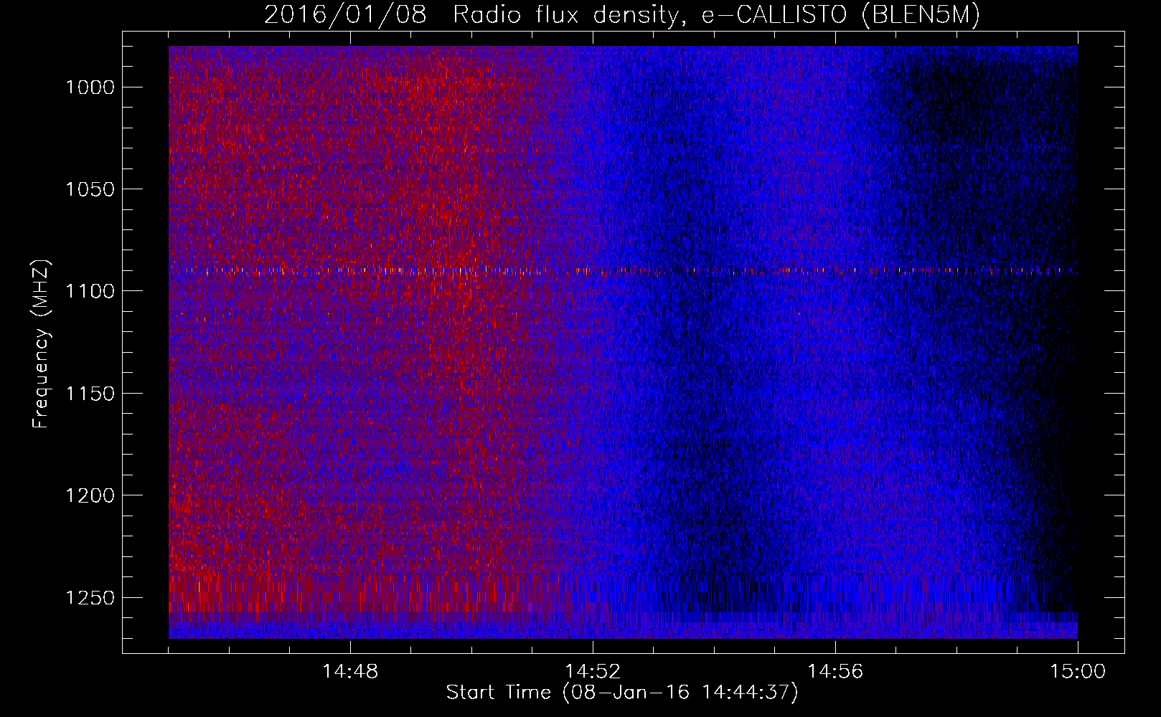Viewport: 1161px width, 717px height.
Task: Click the 14:52 time tick label
Action: pos(593,672)
